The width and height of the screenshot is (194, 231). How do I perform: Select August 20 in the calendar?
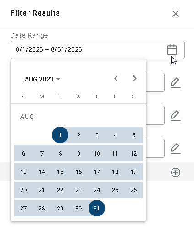click(23, 190)
